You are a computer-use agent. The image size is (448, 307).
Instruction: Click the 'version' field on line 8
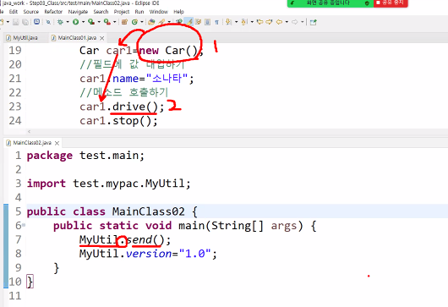(x=149, y=254)
